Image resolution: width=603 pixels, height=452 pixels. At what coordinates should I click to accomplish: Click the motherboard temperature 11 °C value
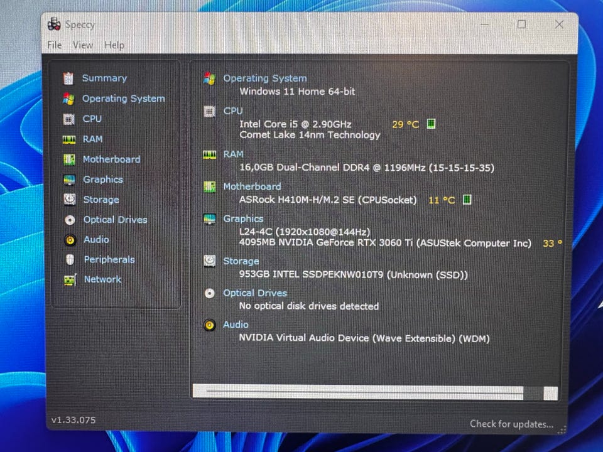tap(442, 200)
